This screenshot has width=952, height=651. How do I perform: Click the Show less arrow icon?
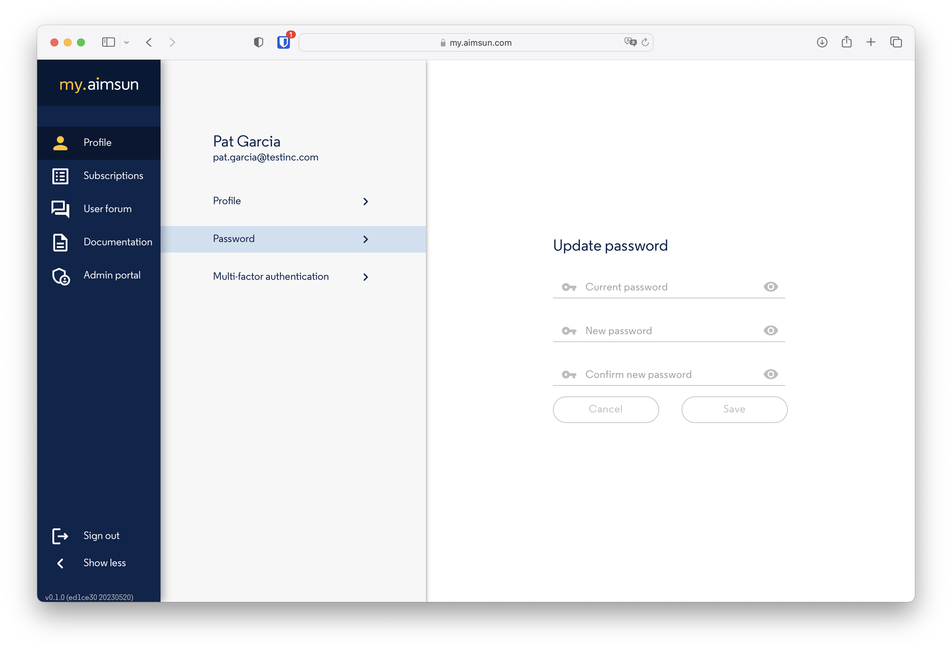pos(61,563)
